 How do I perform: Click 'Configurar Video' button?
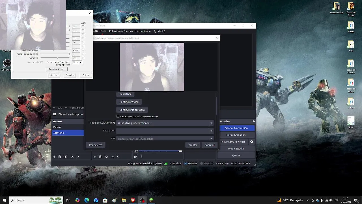[129, 102]
